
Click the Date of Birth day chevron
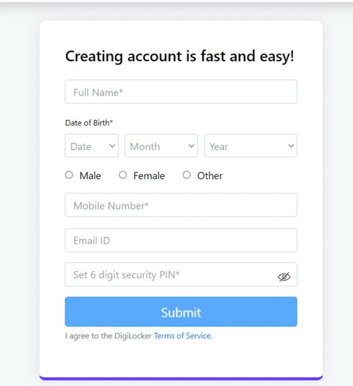click(112, 146)
